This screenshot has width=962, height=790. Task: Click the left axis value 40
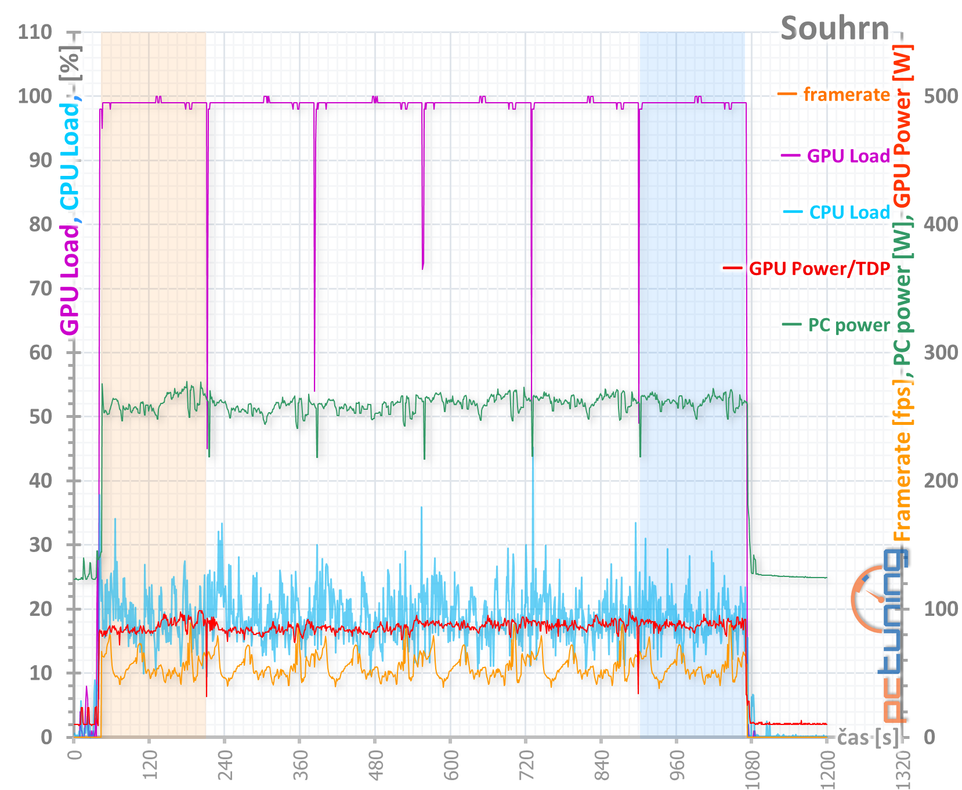tap(41, 481)
